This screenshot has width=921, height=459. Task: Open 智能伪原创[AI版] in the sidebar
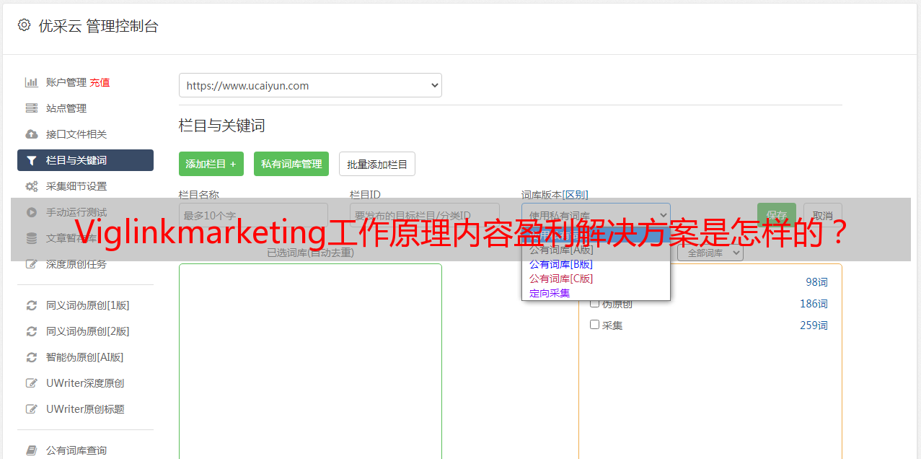coord(85,357)
